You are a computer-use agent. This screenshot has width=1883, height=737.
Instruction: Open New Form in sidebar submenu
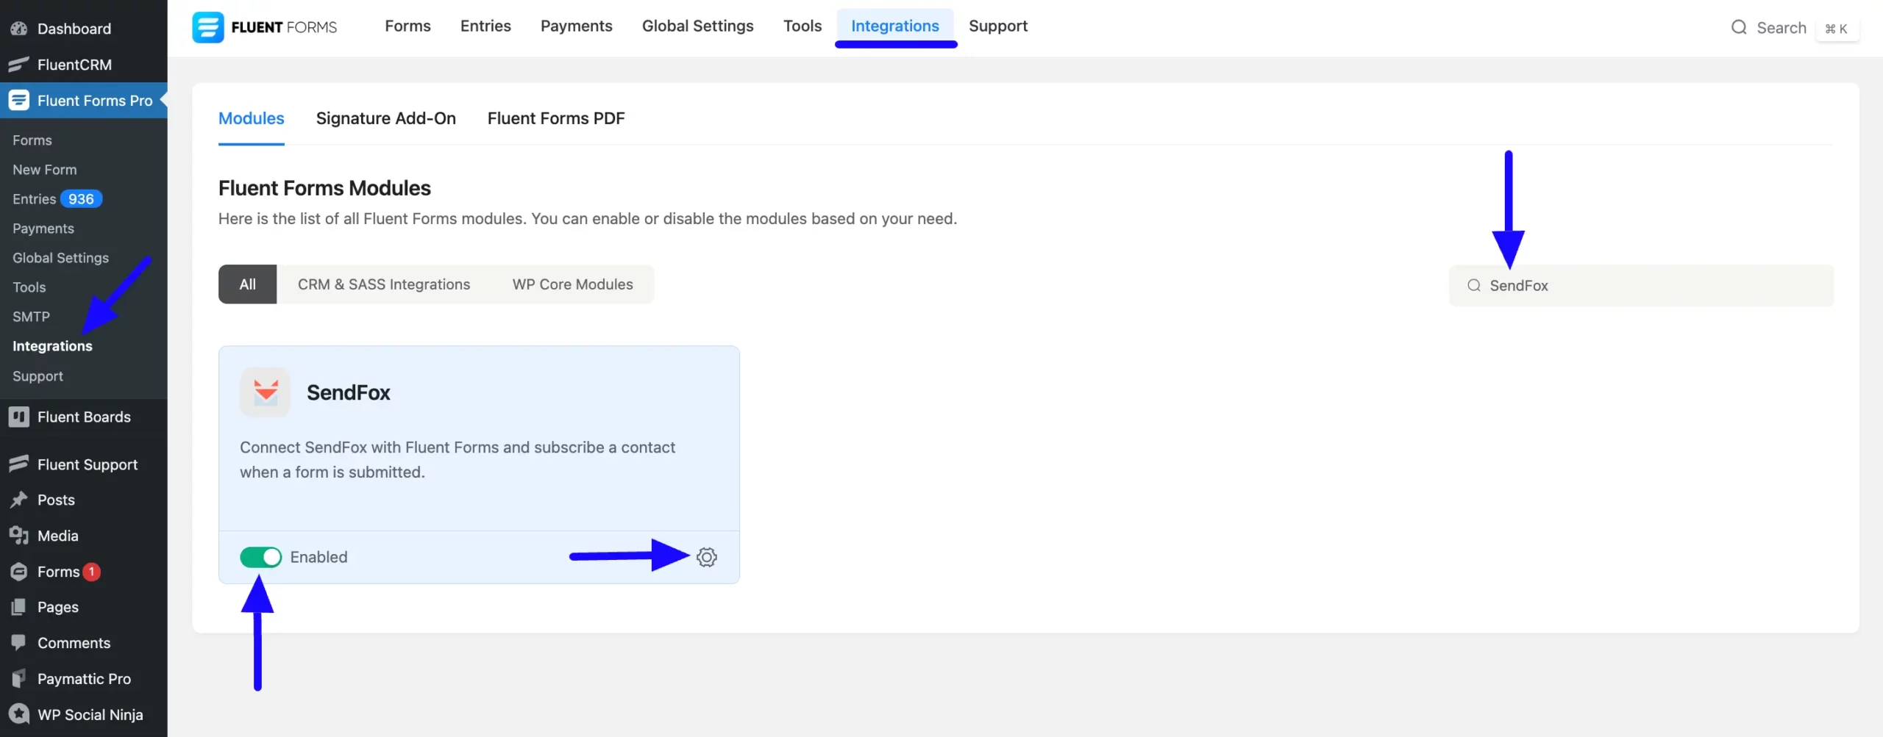44,169
